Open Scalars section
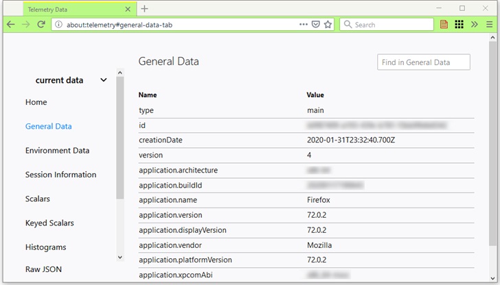Viewport: 500px width, 285px height. click(38, 199)
